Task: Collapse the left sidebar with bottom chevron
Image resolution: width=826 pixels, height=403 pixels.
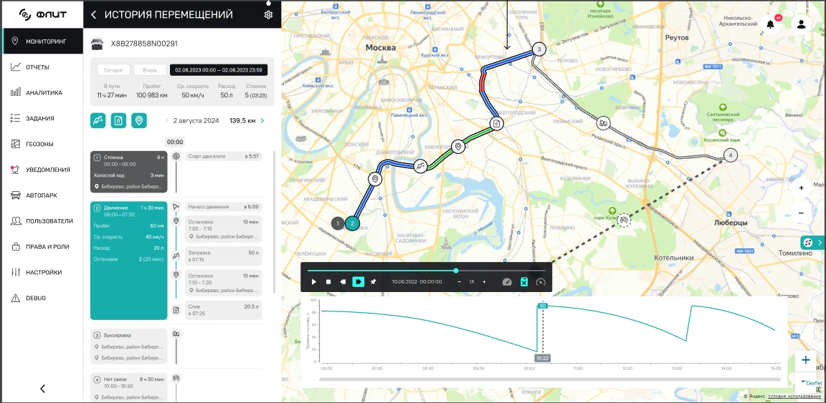Action: [x=42, y=389]
